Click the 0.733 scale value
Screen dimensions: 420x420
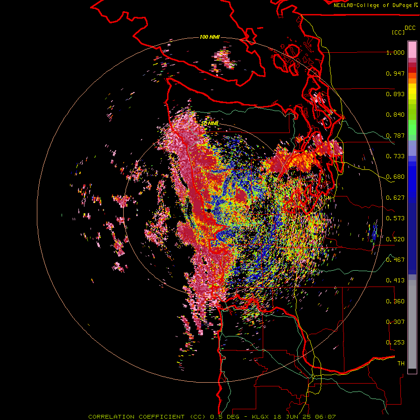[x=395, y=156]
